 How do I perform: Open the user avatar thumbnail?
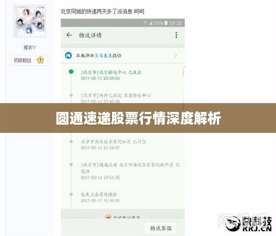(30, 22)
